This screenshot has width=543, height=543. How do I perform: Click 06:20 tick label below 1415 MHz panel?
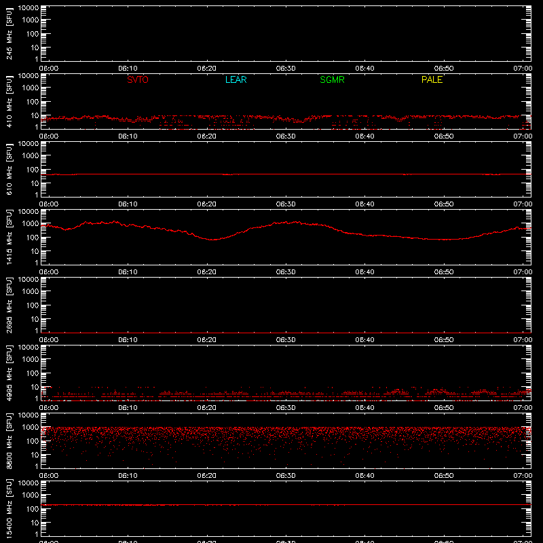[x=207, y=272]
